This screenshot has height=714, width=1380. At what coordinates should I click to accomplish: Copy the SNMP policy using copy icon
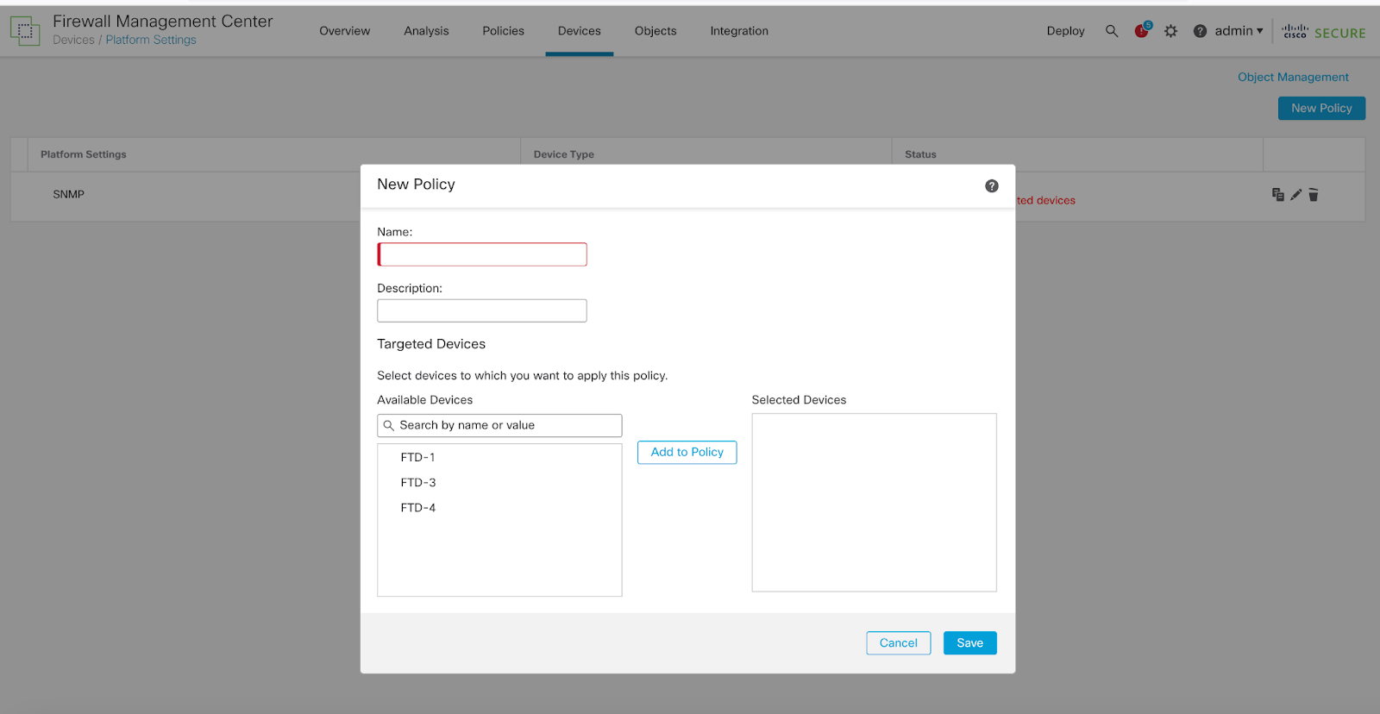click(x=1277, y=195)
